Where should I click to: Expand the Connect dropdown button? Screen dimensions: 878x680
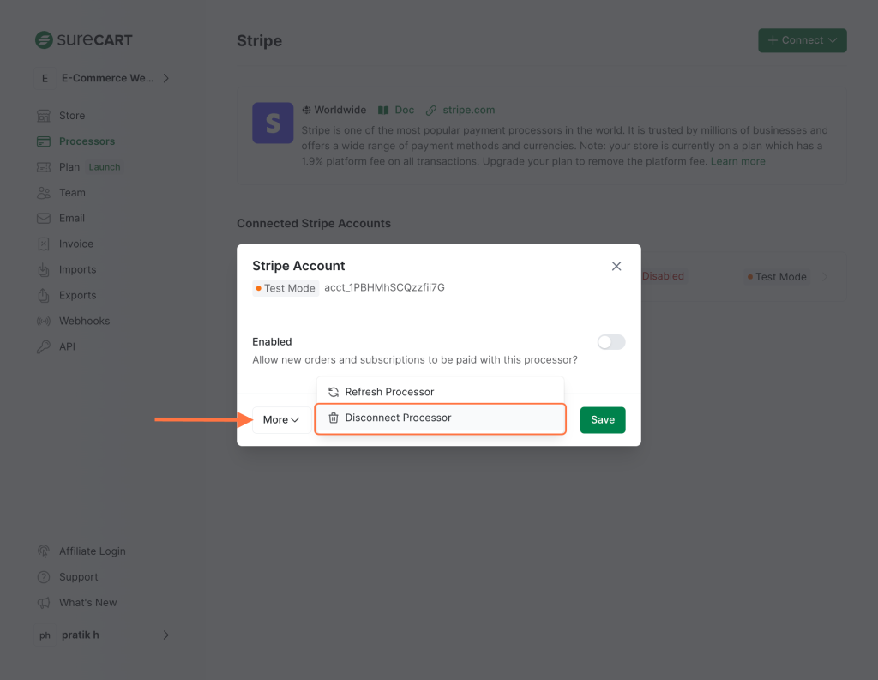[x=802, y=40]
